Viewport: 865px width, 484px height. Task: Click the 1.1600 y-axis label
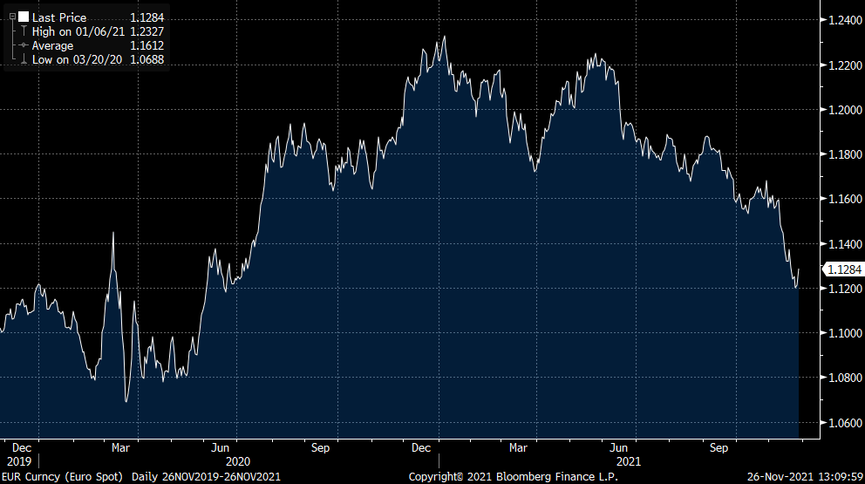[842, 200]
